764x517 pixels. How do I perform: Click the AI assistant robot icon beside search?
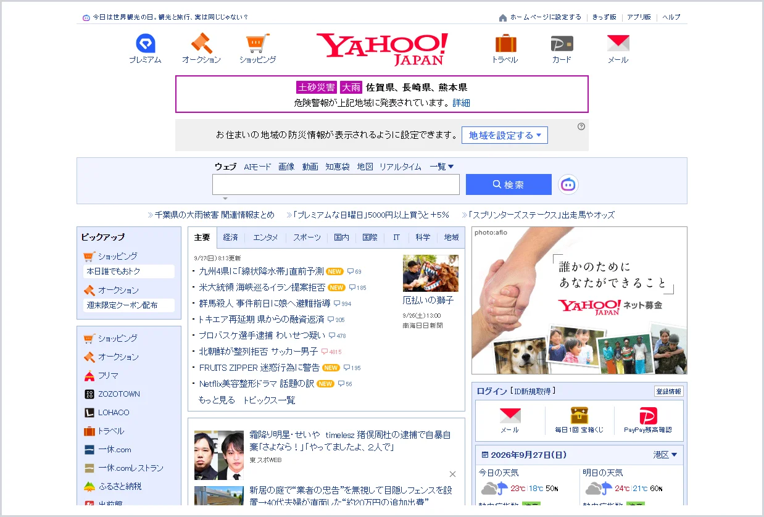pos(568,184)
